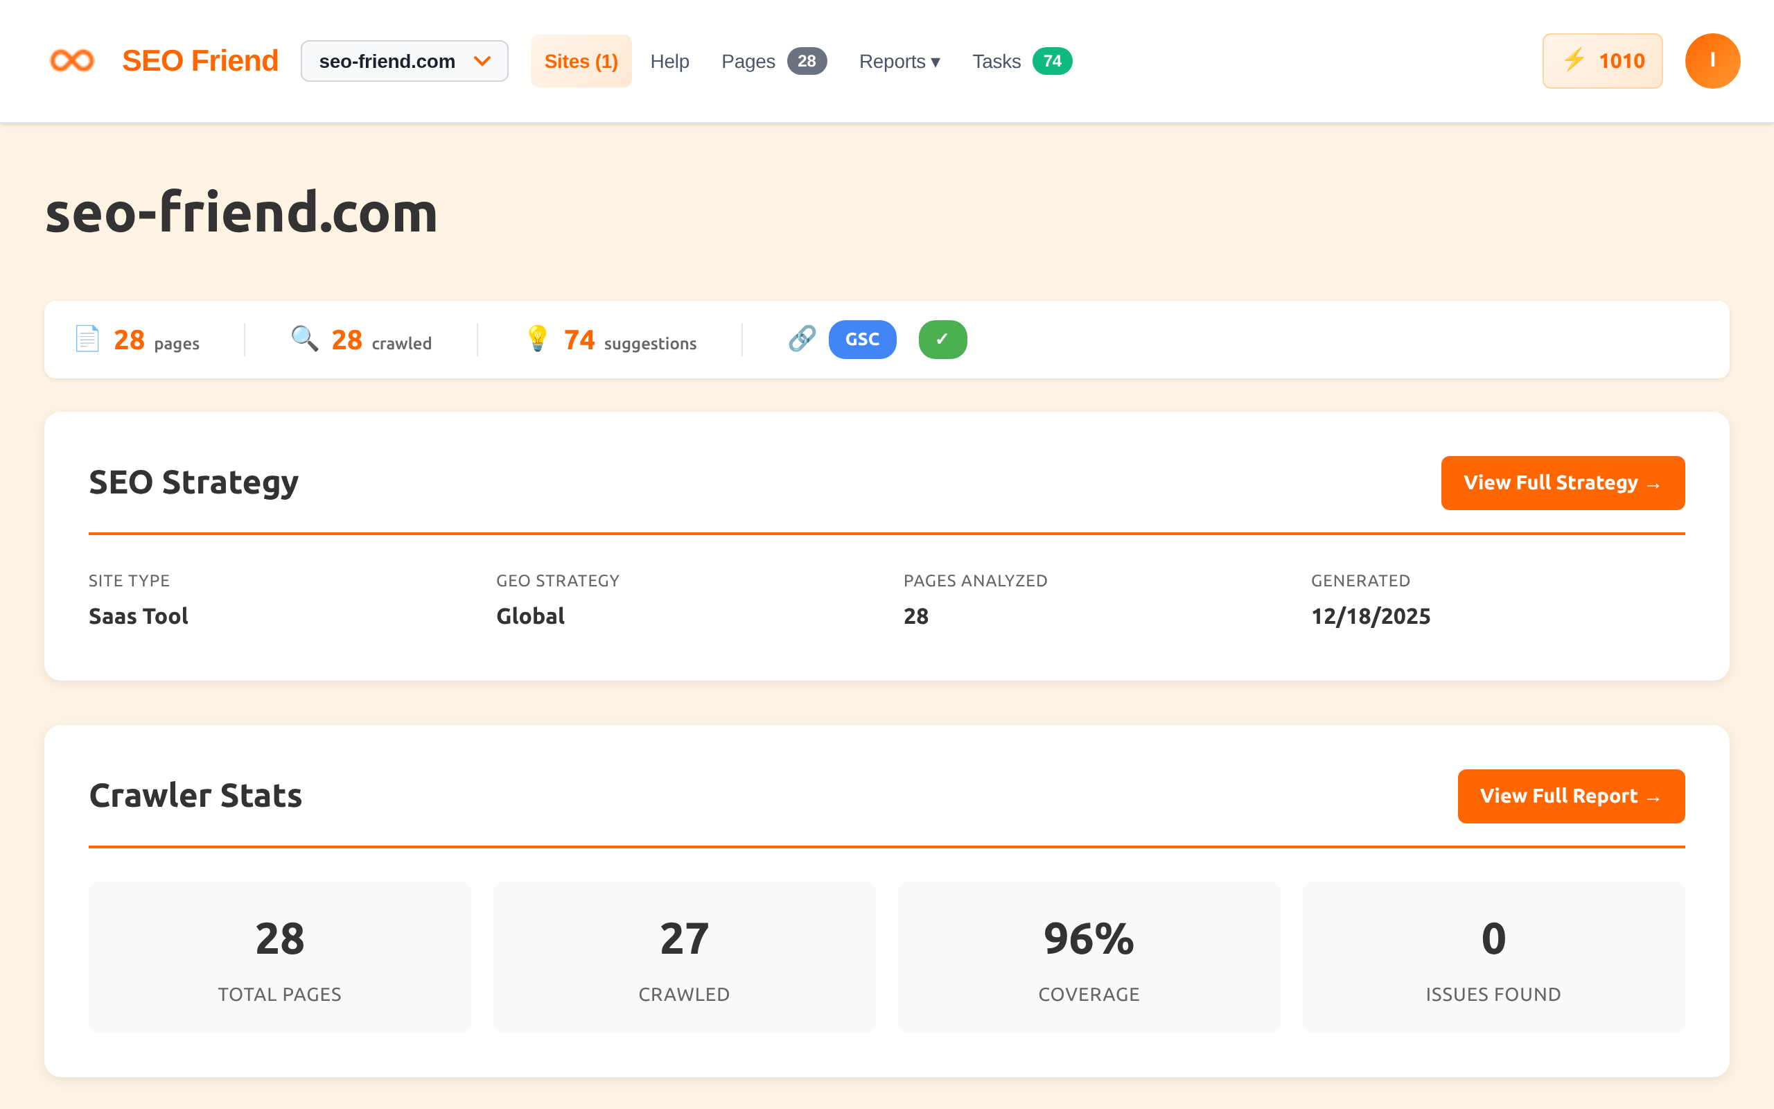The height and width of the screenshot is (1109, 1774).
Task: Click the lightning bolt credits indicator showing 1010
Action: [1602, 60]
